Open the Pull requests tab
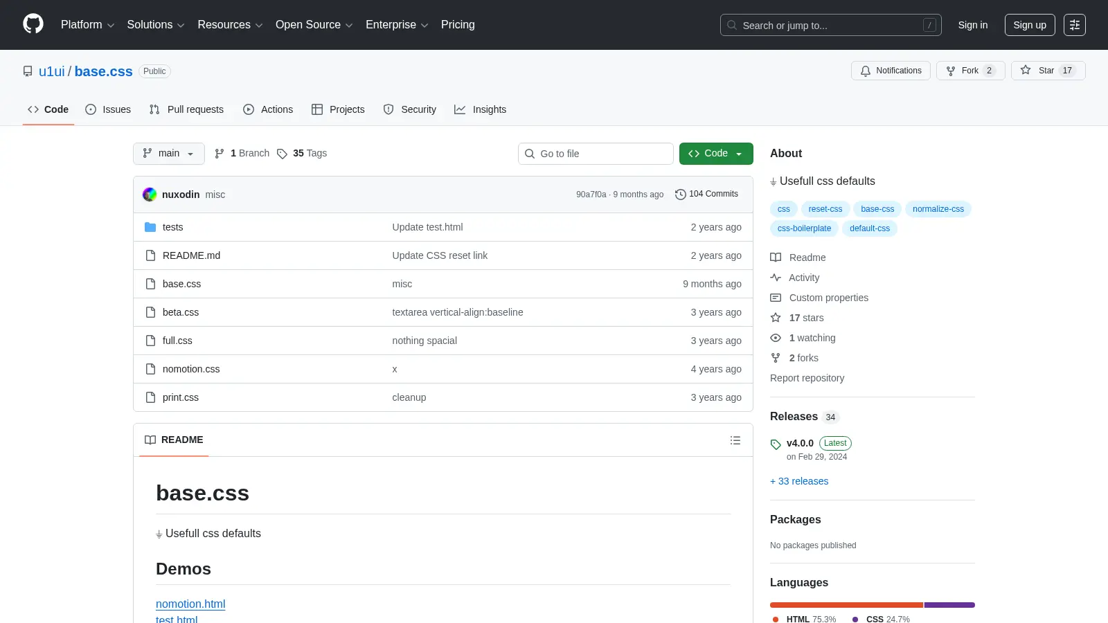1108x623 pixels. (x=186, y=109)
